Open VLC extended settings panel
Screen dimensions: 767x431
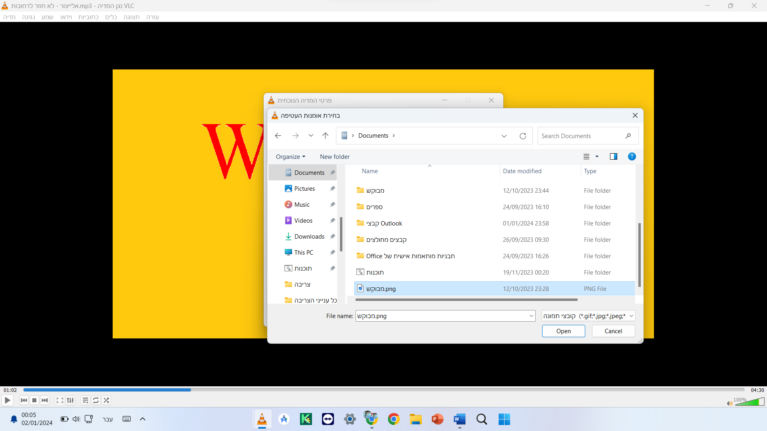pos(70,400)
